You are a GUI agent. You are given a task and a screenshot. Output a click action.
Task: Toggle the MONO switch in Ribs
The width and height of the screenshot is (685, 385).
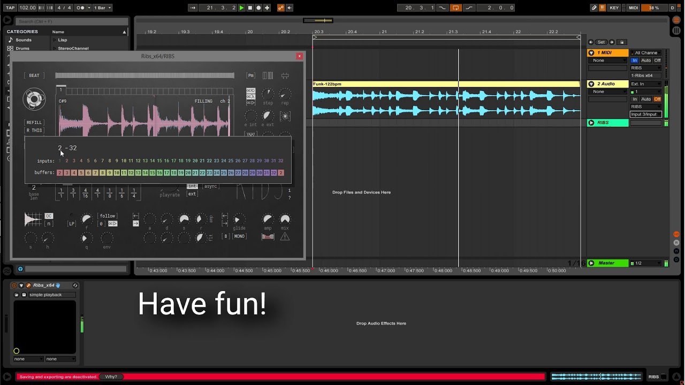(x=239, y=236)
